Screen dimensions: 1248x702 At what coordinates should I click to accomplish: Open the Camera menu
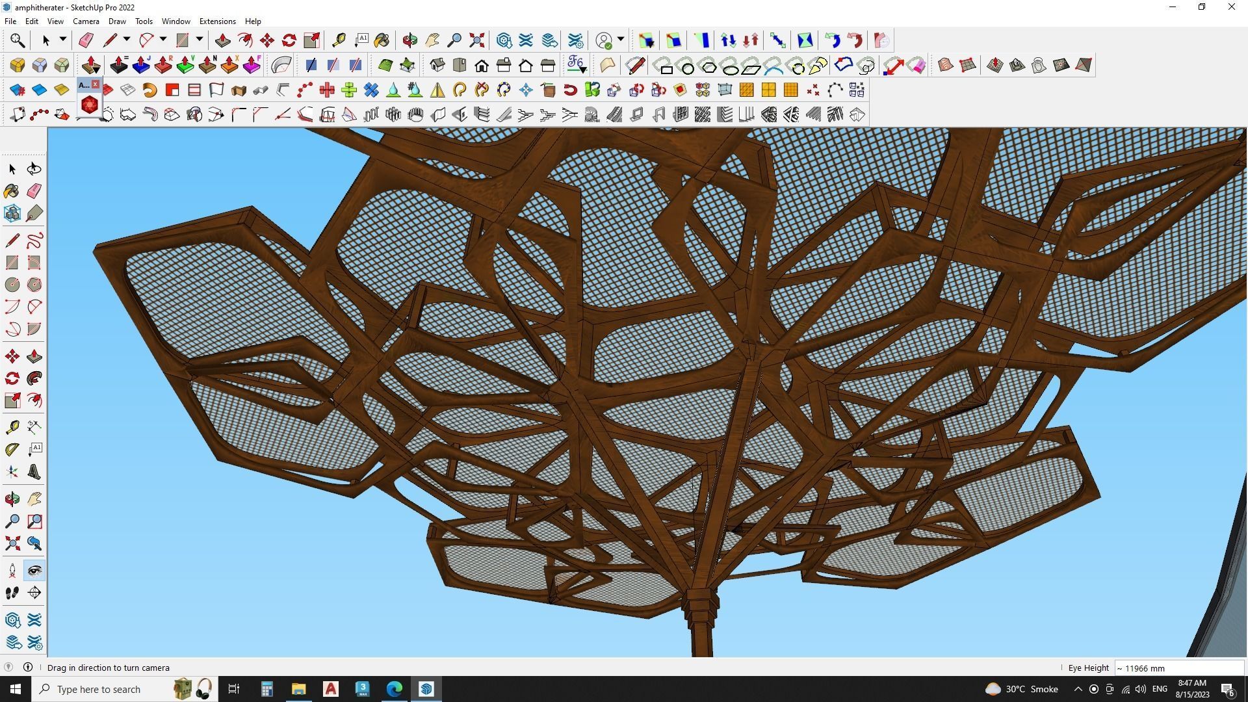coord(86,21)
